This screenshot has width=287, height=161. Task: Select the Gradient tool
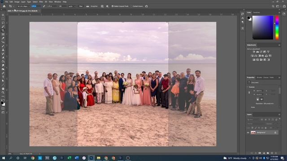coord(3,62)
